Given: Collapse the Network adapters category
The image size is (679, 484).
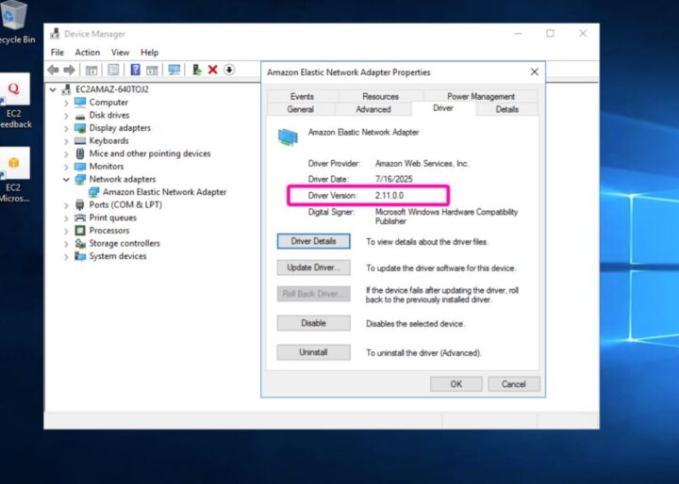Looking at the screenshot, I should pyautogui.click(x=66, y=179).
